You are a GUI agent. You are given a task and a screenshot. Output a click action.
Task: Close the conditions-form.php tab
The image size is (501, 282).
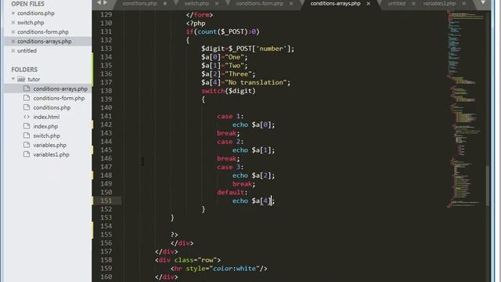coord(291,4)
